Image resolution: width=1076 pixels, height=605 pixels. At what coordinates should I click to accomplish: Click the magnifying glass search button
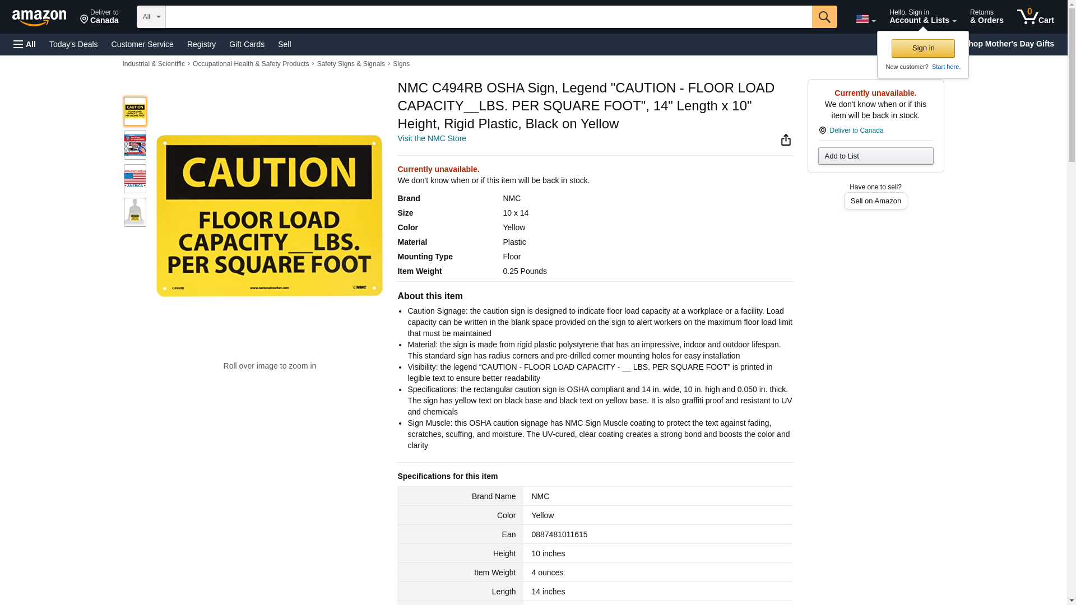pyautogui.click(x=824, y=17)
